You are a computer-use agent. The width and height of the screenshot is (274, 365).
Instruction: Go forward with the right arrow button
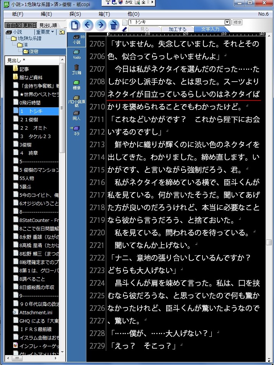[101, 25]
